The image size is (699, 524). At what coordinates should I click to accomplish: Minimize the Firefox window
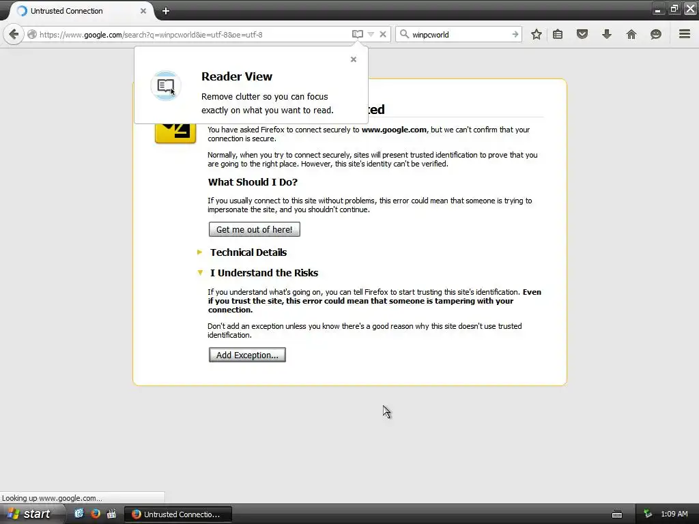point(657,9)
